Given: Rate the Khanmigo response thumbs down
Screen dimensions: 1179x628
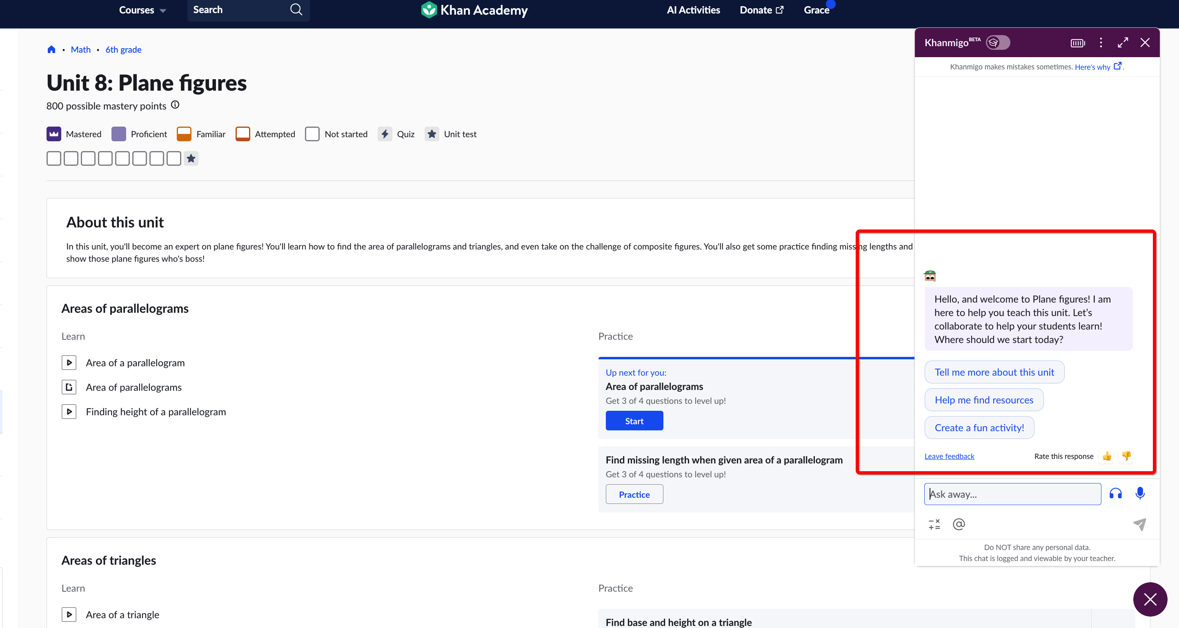Looking at the screenshot, I should (1126, 456).
